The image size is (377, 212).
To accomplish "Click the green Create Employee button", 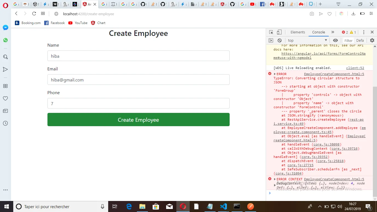I will click(x=139, y=120).
